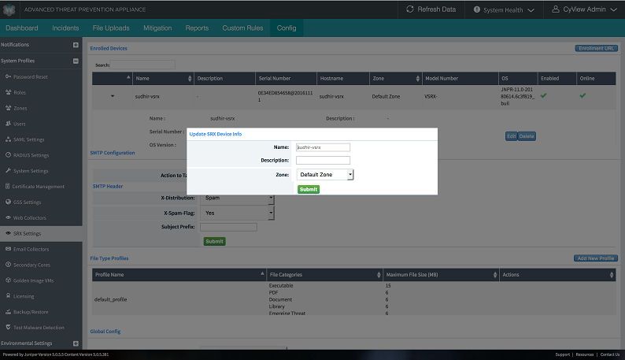Open the Password Reset key icon
Screen dimensions: 625x360
click(8, 76)
